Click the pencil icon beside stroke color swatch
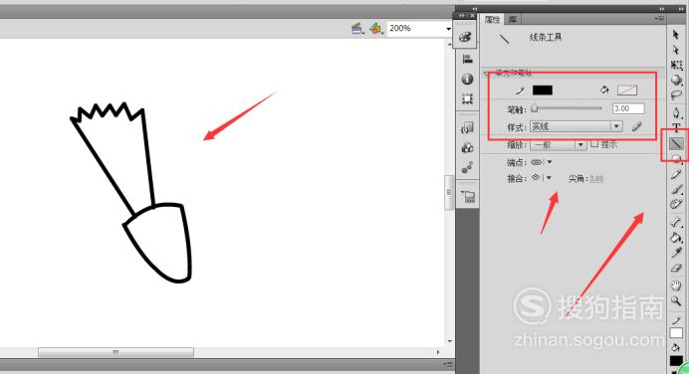Viewport: 689px width, 374px height. [521, 91]
